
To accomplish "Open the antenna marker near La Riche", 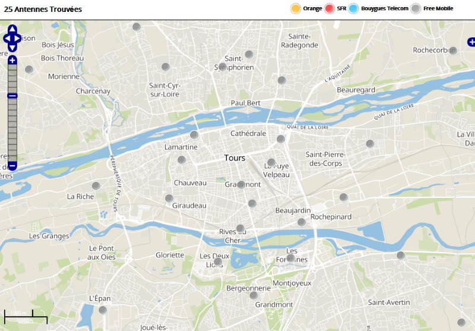I will click(x=96, y=186).
